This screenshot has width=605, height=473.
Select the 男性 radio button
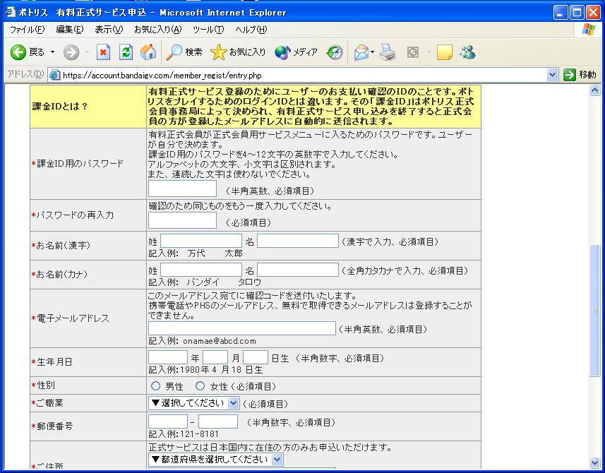(156, 386)
